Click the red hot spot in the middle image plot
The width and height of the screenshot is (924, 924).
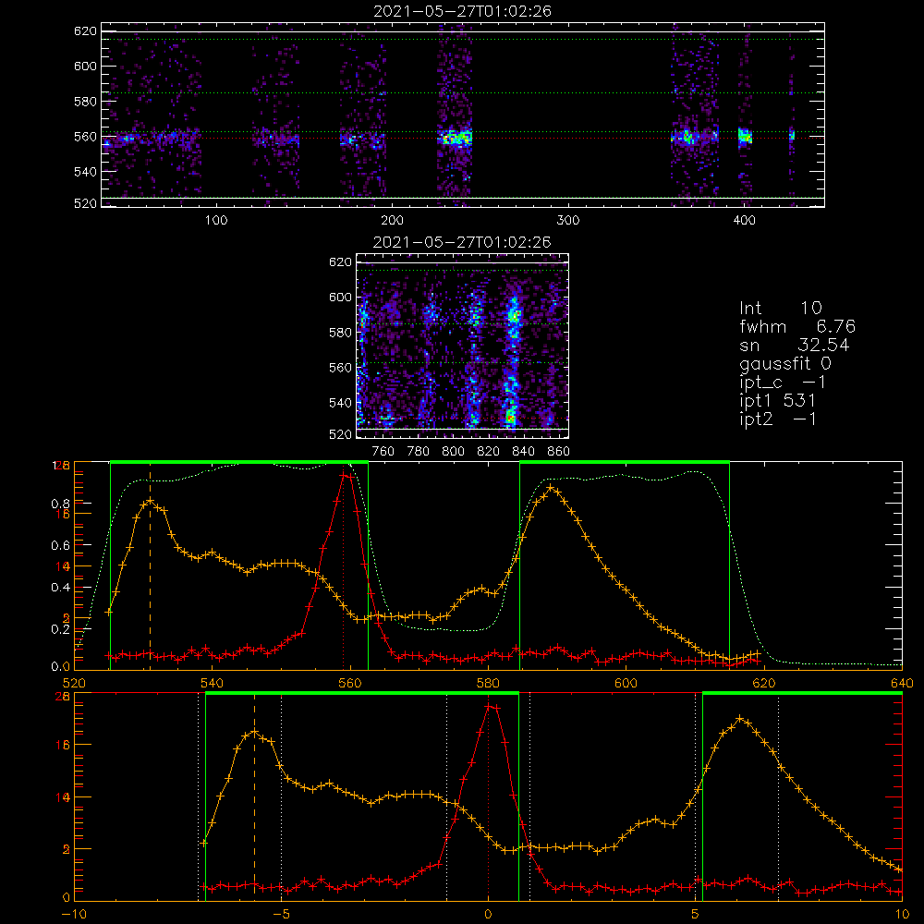coord(511,419)
